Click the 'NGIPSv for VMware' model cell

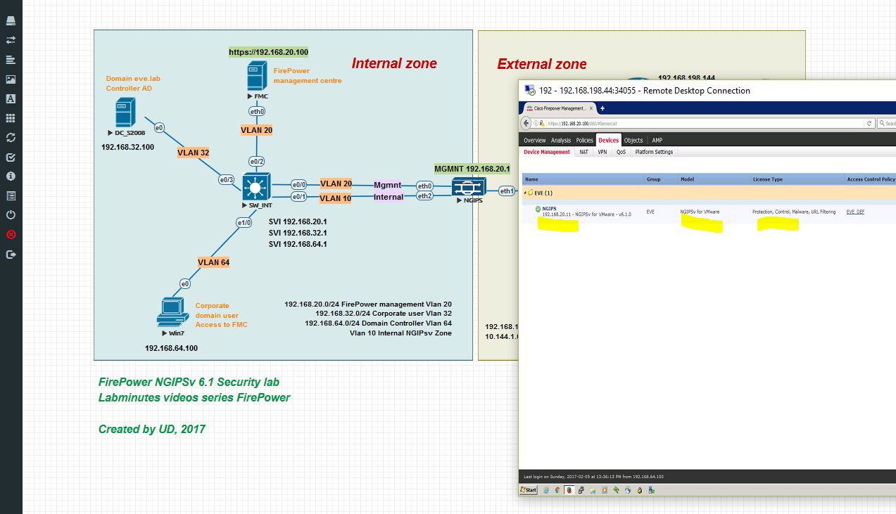pyautogui.click(x=700, y=212)
